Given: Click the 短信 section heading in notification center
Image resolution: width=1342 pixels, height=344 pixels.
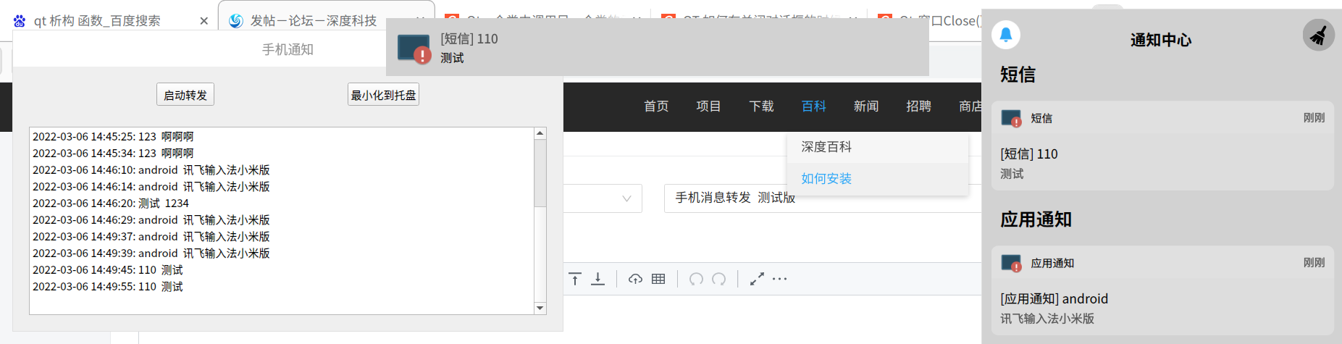Looking at the screenshot, I should tap(1018, 75).
